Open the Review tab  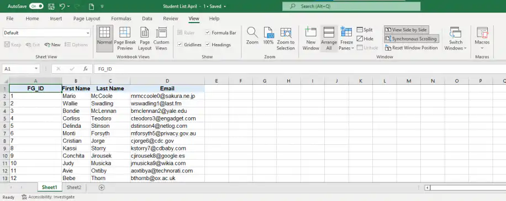pos(170,19)
